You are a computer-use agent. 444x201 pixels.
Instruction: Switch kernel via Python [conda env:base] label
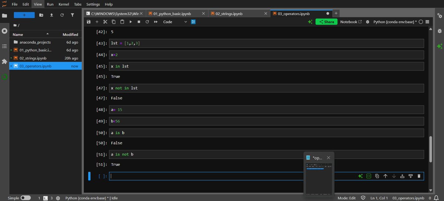tap(395, 22)
